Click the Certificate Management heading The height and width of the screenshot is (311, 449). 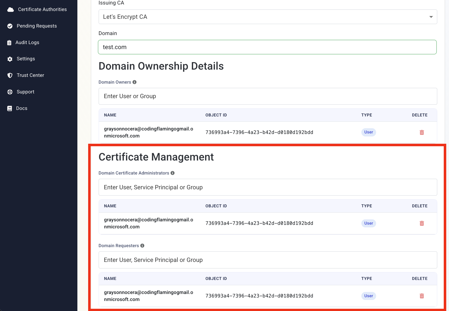pyautogui.click(x=156, y=157)
